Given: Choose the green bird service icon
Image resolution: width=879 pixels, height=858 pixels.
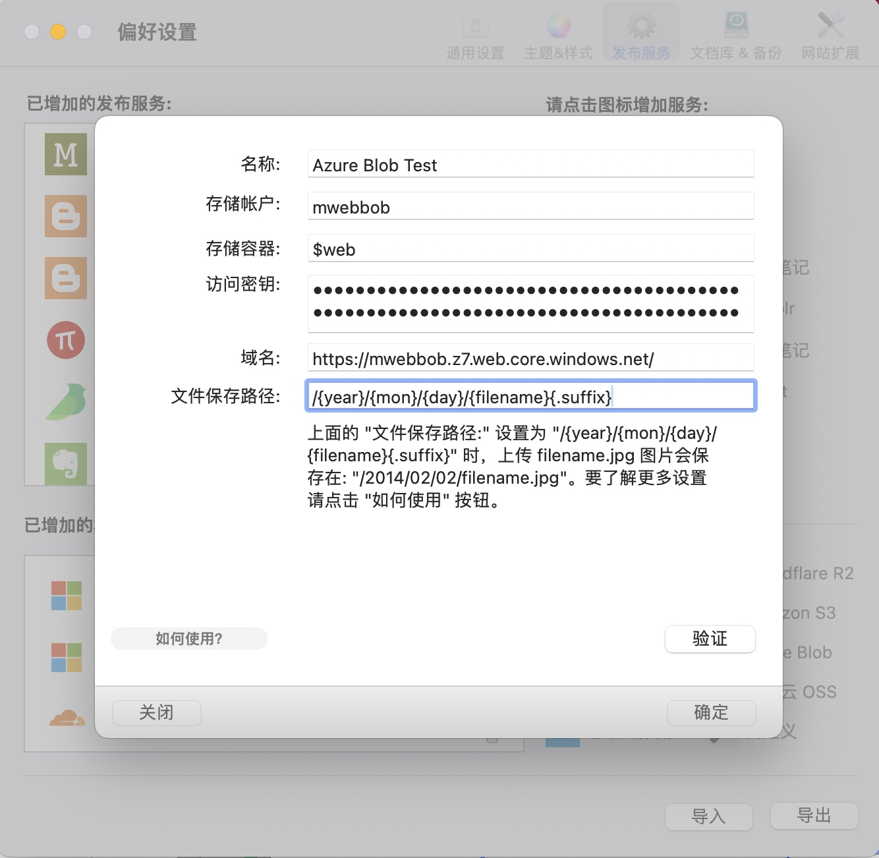Looking at the screenshot, I should (66, 402).
